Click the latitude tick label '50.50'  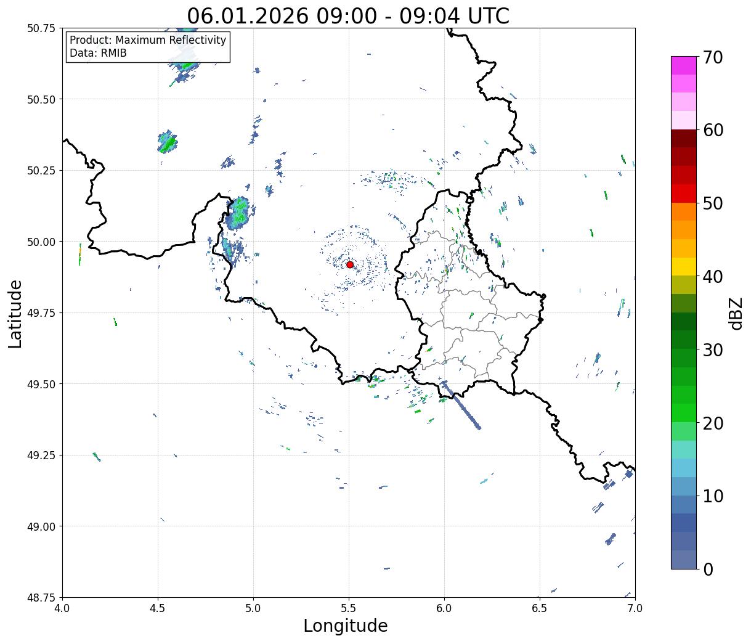click(x=41, y=99)
